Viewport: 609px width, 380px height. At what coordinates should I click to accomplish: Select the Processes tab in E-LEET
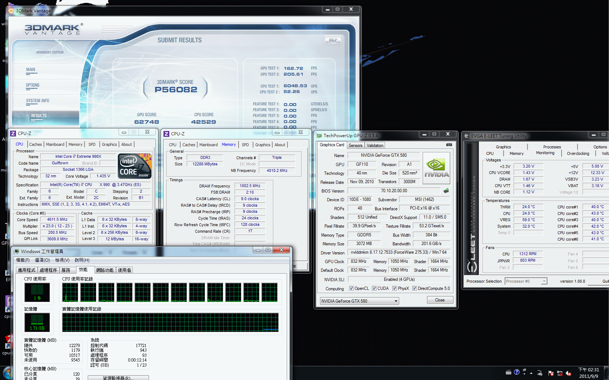click(552, 147)
